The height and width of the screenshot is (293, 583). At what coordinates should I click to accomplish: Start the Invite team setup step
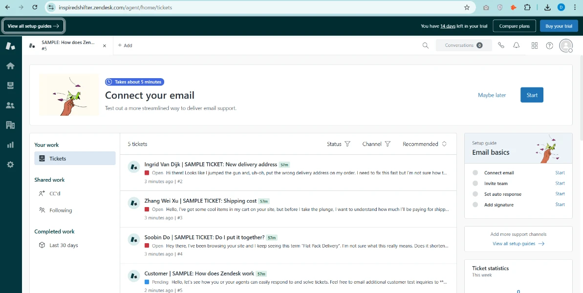(560, 184)
